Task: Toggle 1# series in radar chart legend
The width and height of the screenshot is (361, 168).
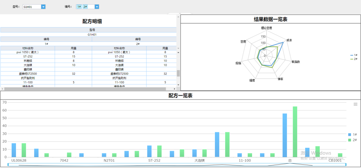Action: coord(354,55)
